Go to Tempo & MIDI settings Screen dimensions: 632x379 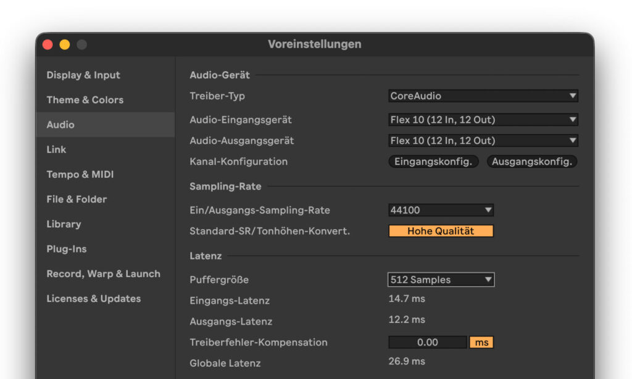coord(80,174)
